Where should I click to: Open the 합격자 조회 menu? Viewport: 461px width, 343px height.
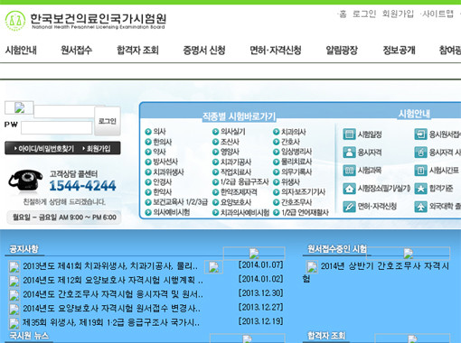137,50
